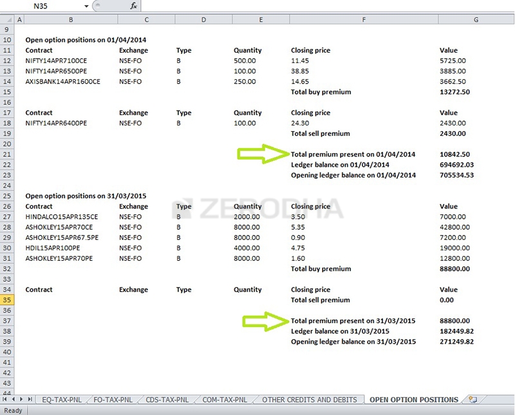
Task: Select row 21 header
Action: (x=6, y=154)
